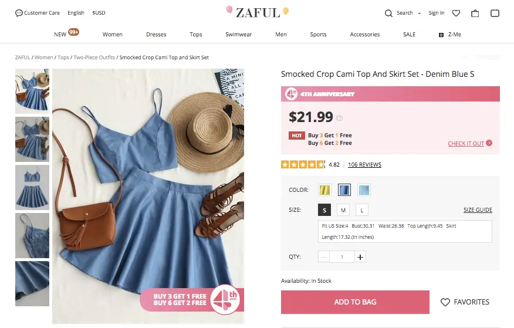Click the Customer Care chat icon
The width and height of the screenshot is (514, 328).
(x=19, y=13)
